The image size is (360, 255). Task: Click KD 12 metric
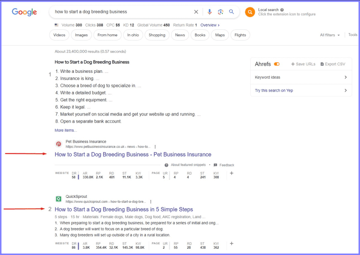128,25
